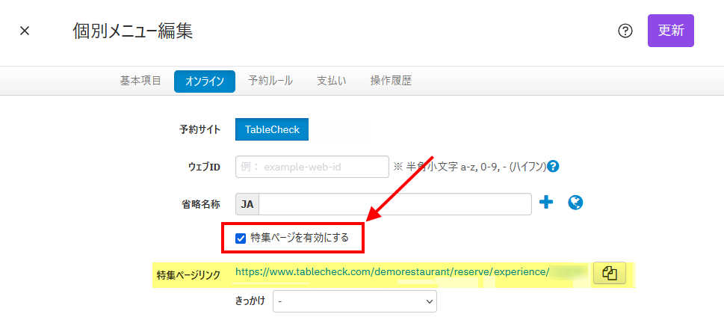View the 操作履歴 tab
Image resolution: width=724 pixels, height=317 pixels.
(391, 81)
